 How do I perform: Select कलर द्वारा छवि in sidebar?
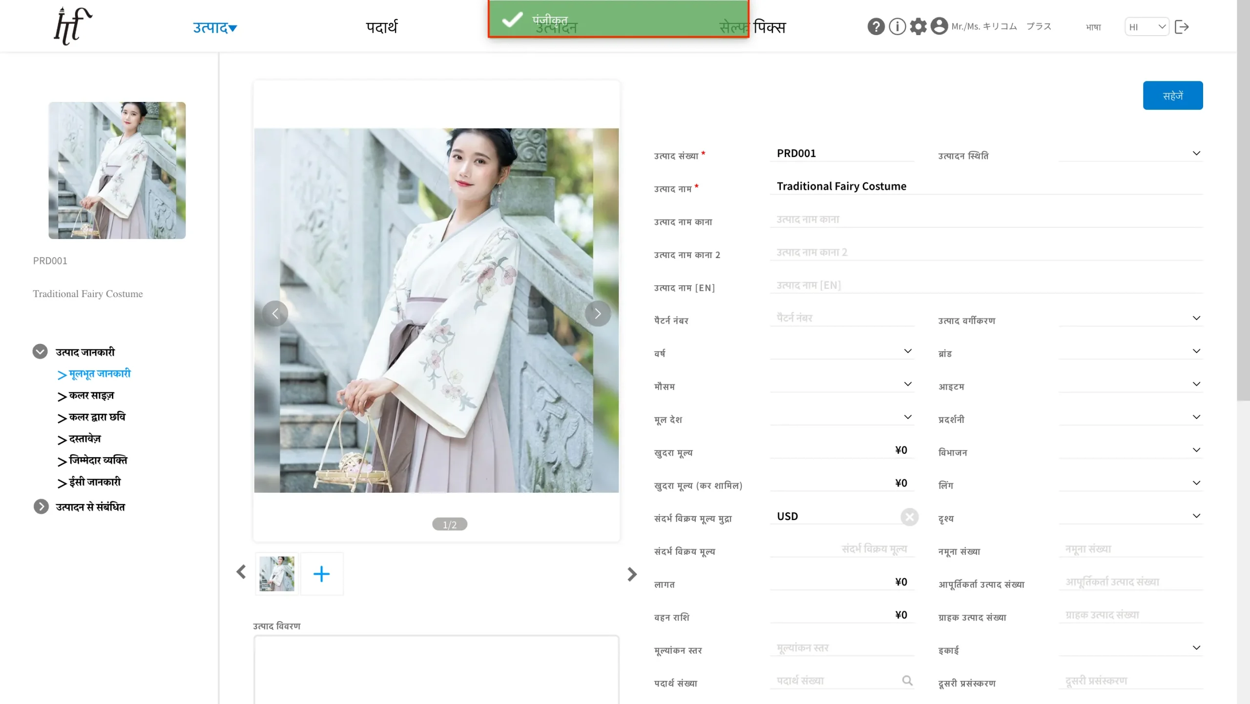pyautogui.click(x=97, y=417)
